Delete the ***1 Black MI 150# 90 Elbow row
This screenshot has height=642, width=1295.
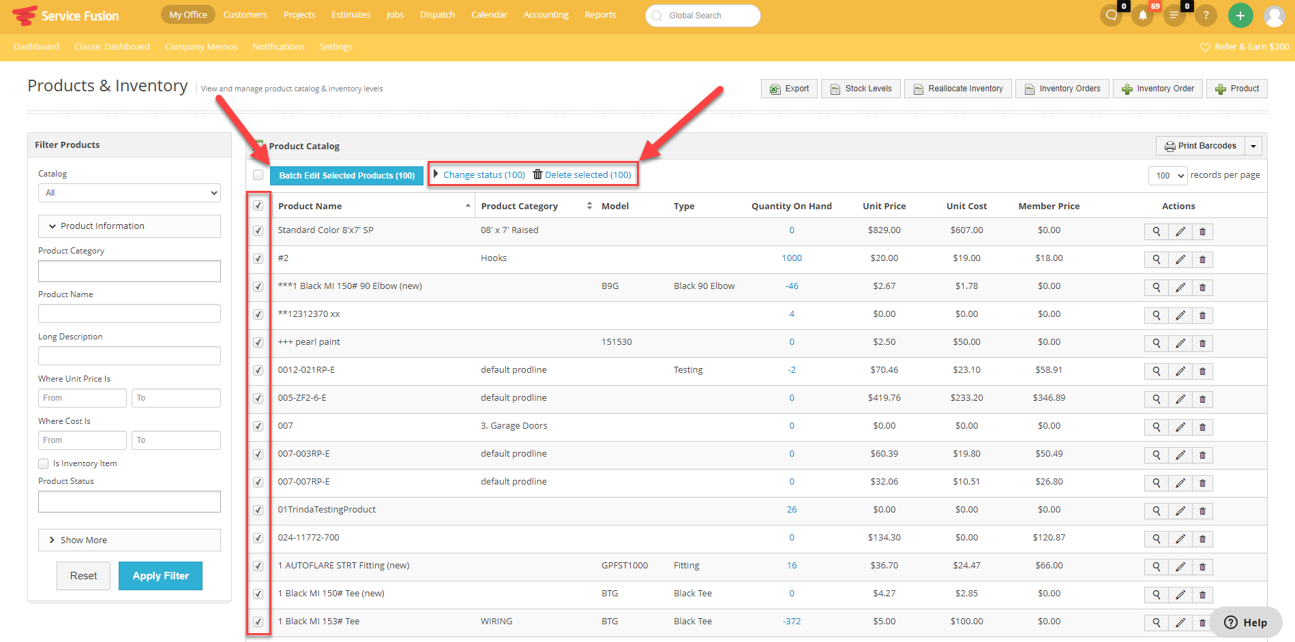point(1202,288)
